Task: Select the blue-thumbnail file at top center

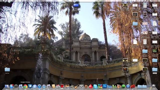Action: tap(76, 5)
